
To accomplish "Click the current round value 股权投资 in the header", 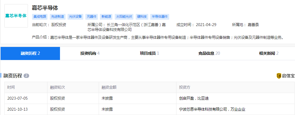I will (x=59, y=25).
